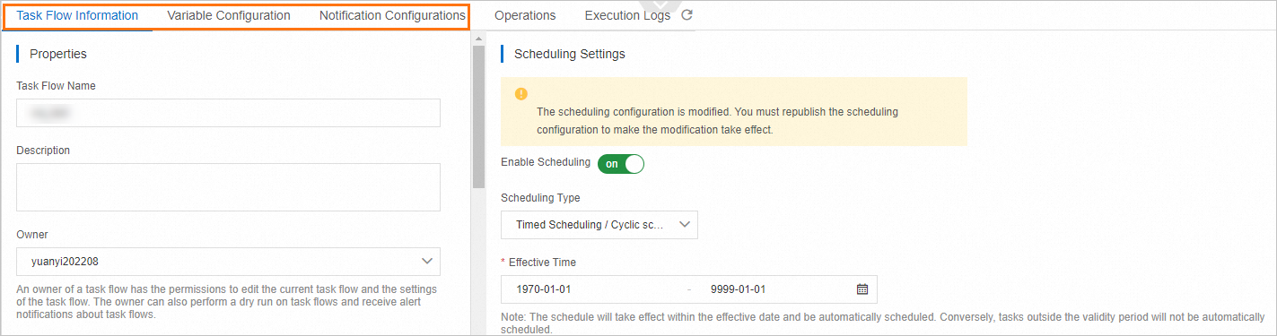This screenshot has width=1277, height=336.
Task: Open the Execution Logs tab
Action: tap(627, 15)
